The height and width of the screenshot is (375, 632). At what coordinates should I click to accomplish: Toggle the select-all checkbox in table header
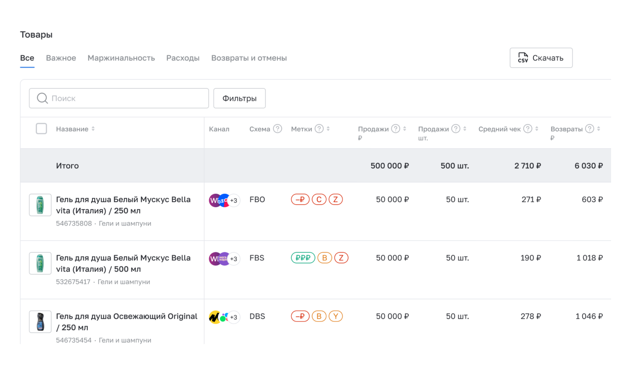click(x=41, y=129)
